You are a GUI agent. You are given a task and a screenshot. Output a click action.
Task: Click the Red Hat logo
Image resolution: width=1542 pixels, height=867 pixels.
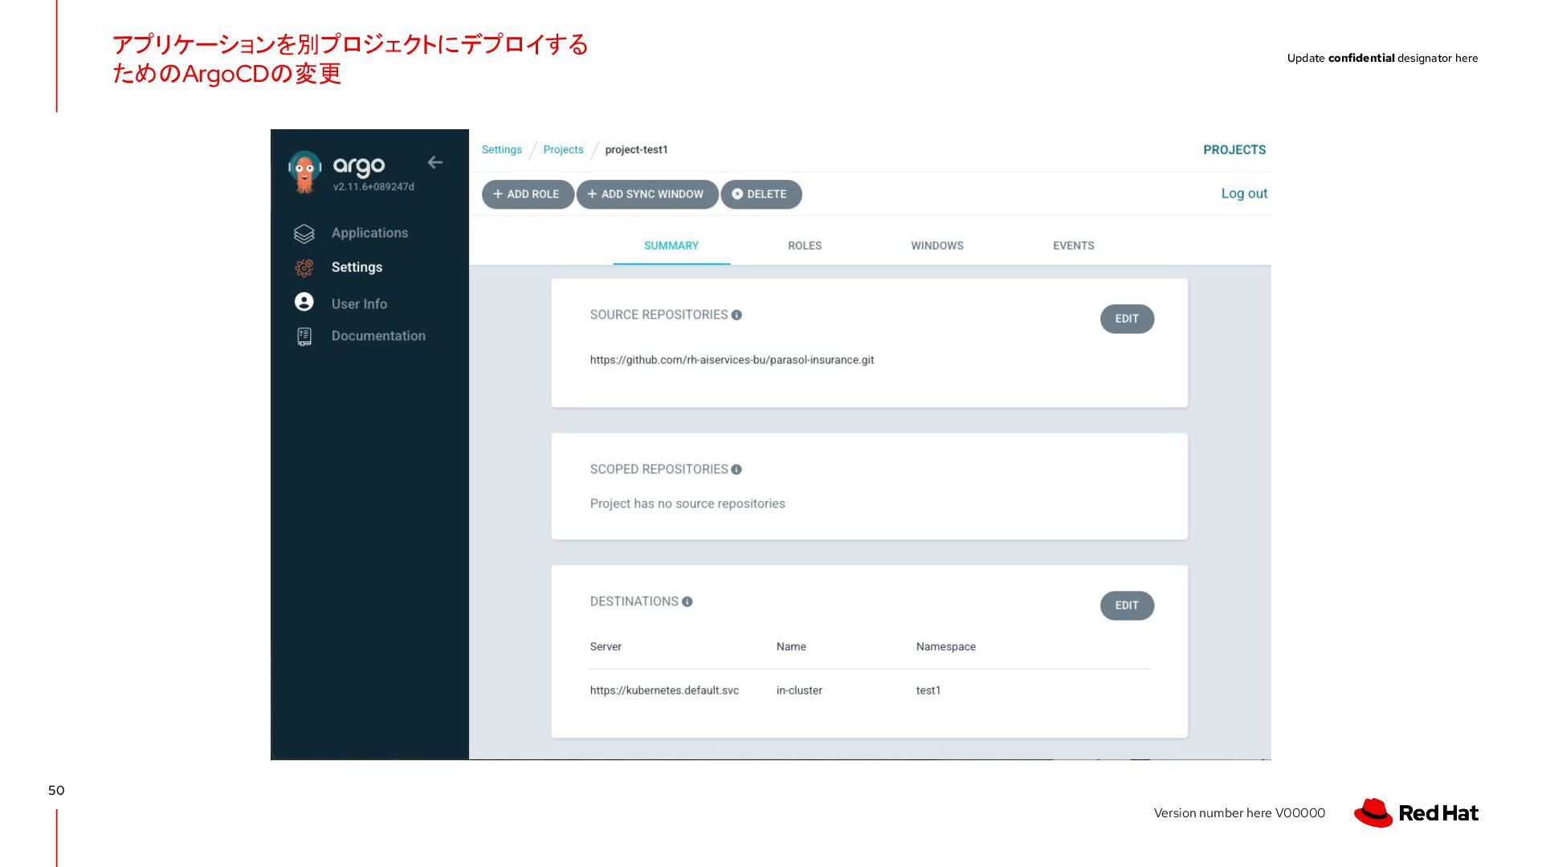[x=1416, y=813]
